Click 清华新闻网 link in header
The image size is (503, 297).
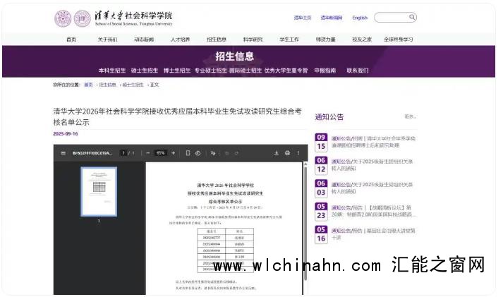(332, 18)
